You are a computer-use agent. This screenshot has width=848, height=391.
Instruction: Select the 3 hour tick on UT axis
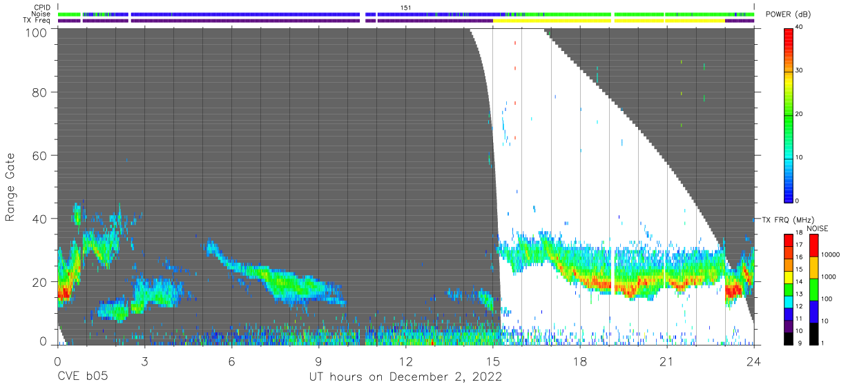coord(144,361)
